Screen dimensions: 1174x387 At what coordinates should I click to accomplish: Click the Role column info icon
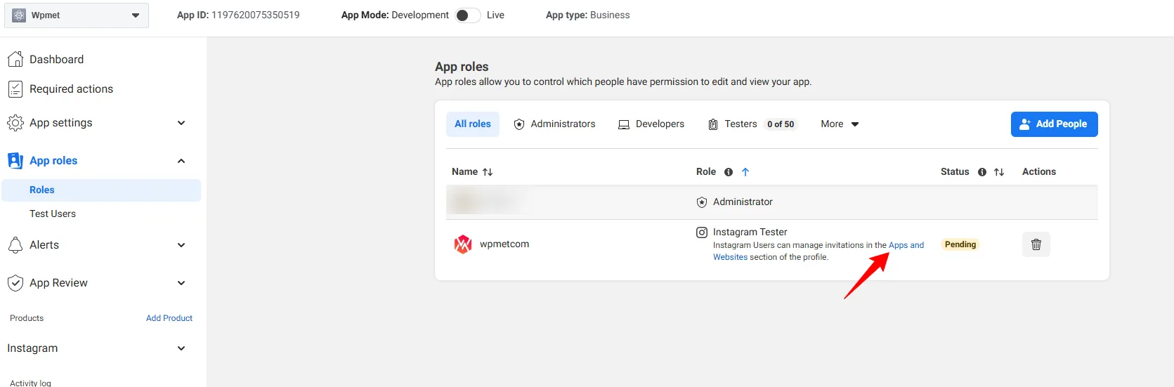[729, 172]
